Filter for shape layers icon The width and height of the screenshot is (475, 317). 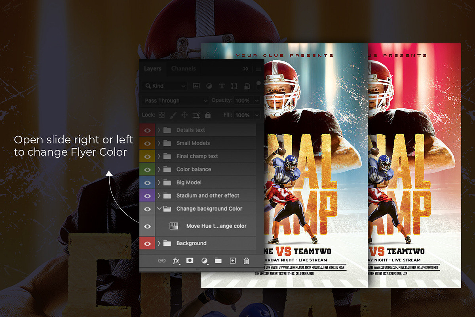pos(234,86)
